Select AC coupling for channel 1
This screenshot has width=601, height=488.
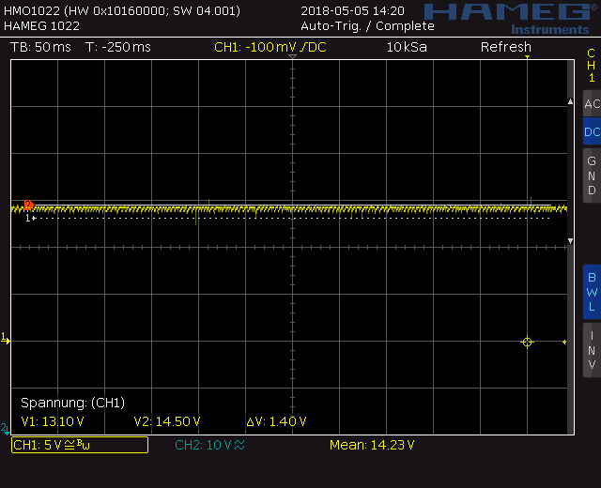[591, 103]
